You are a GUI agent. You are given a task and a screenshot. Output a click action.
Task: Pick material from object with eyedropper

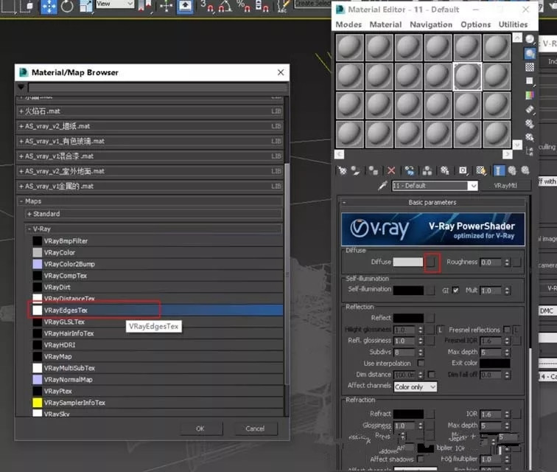(x=382, y=185)
